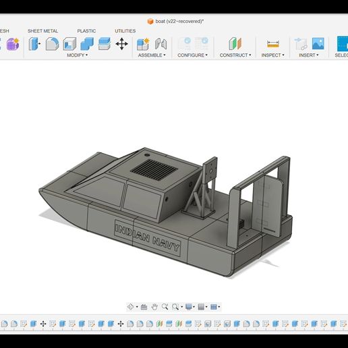348x348 pixels.
Task: Select the Move/Copy tool in the Modify toolbar
Action: [121, 44]
